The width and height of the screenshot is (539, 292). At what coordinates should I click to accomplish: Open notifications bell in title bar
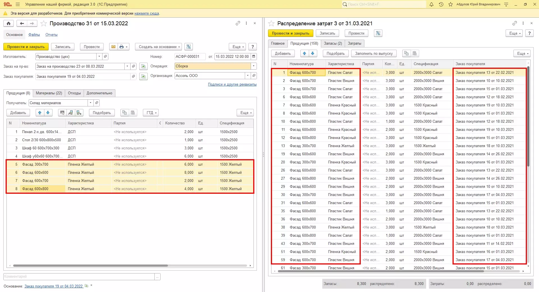click(431, 4)
